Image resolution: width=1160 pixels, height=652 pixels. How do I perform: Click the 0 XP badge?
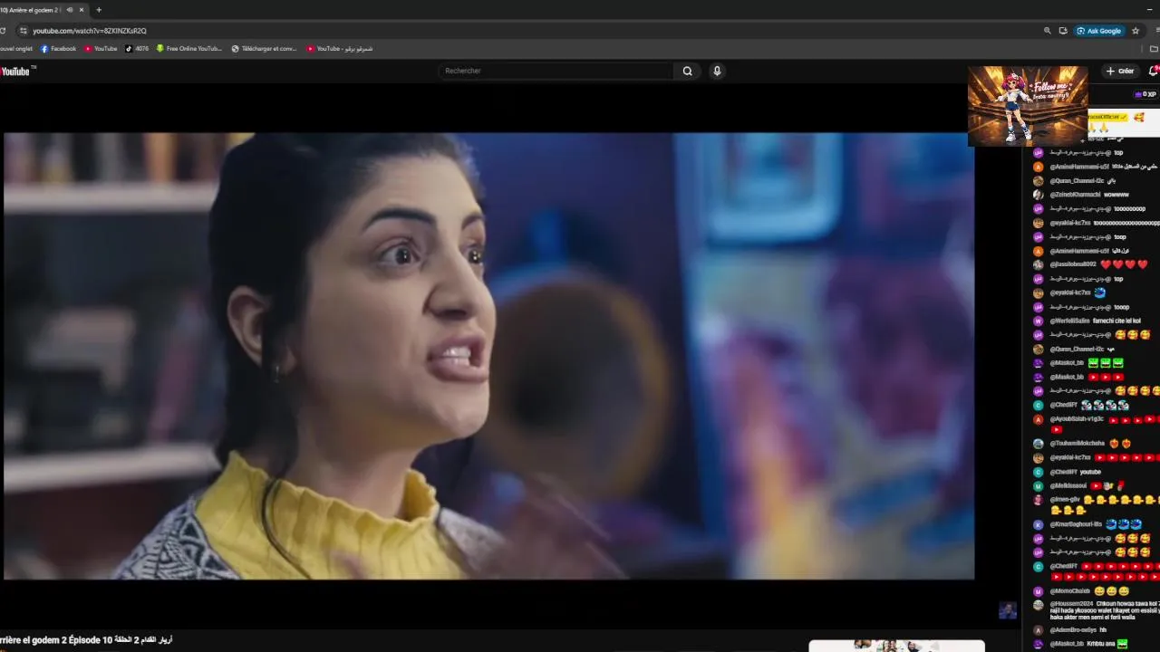[x=1145, y=94]
